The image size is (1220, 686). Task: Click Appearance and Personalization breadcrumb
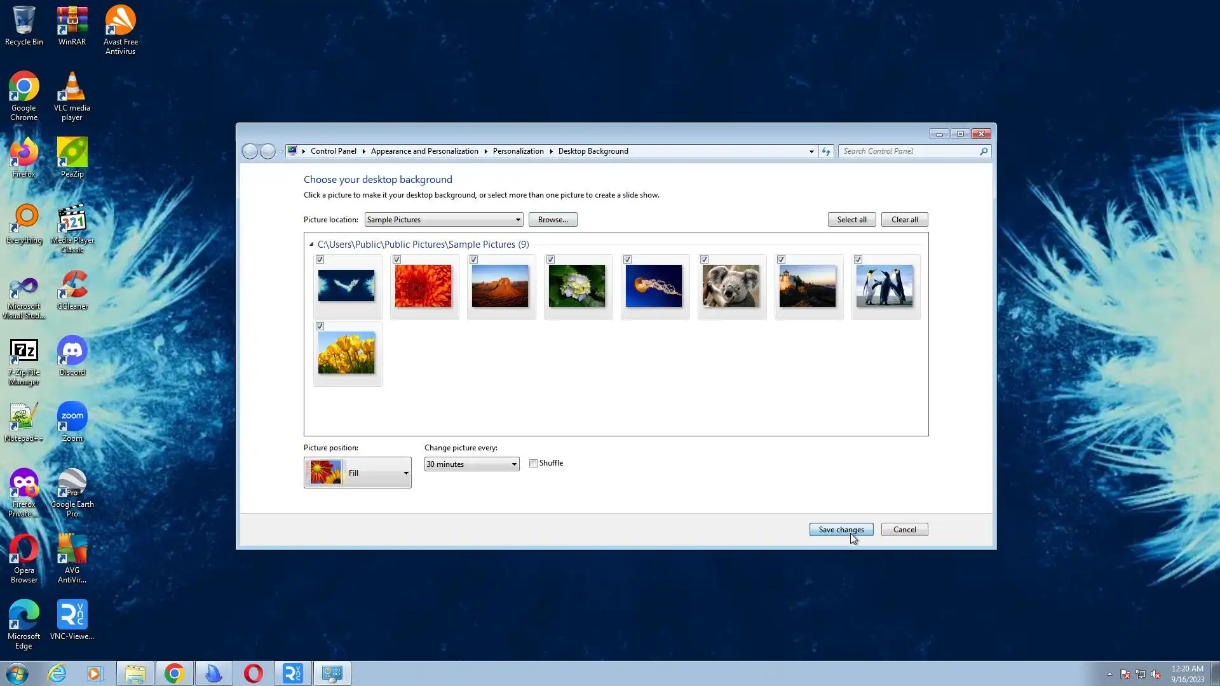pos(424,151)
